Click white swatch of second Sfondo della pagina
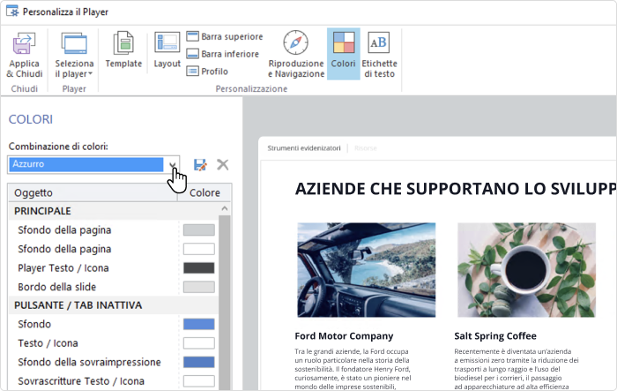The width and height of the screenshot is (617, 391). click(x=198, y=249)
